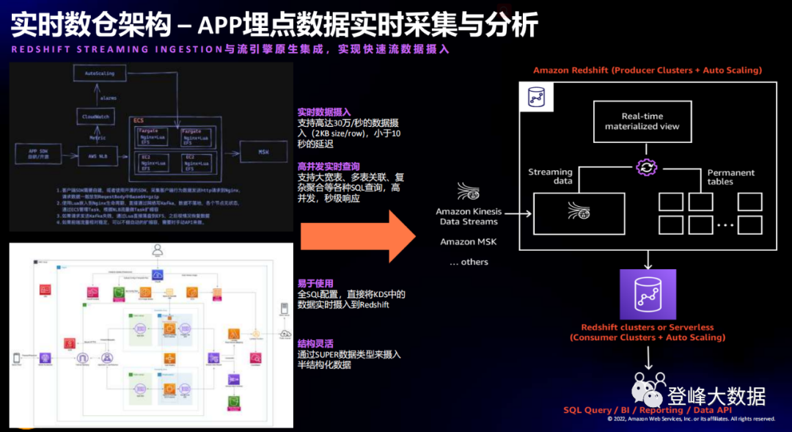792x432 pixels.
Task: Click the 'Amazon Kinesis Data Streams' label
Action: (x=469, y=216)
